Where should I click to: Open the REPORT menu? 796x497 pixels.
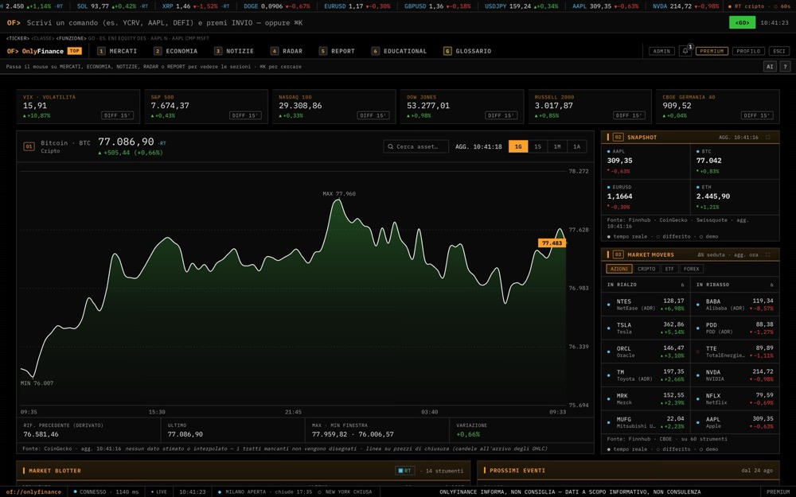point(337,51)
